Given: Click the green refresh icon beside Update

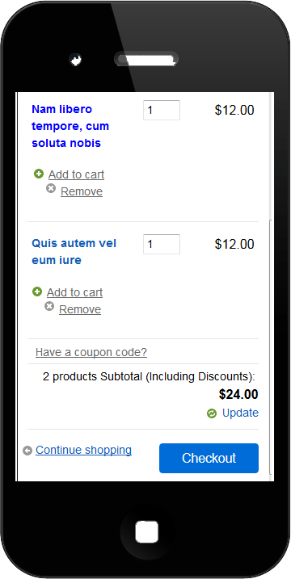Looking at the screenshot, I should pyautogui.click(x=212, y=413).
